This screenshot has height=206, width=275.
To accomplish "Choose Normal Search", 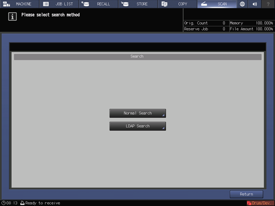I will point(138,113).
